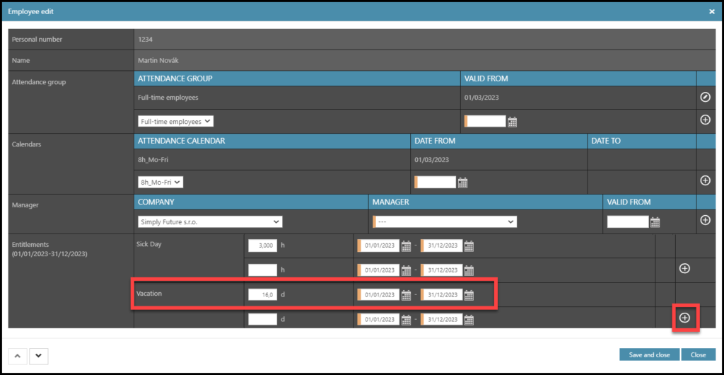Go to next employee with down arrow
This screenshot has height=375, width=724.
pos(38,355)
